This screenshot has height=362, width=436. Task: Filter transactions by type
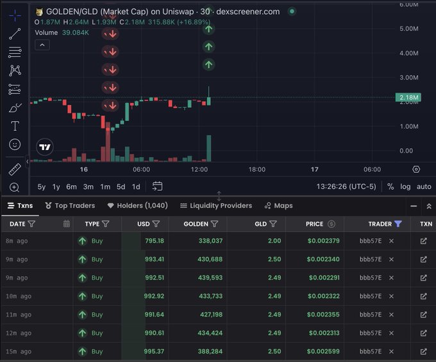[106, 224]
